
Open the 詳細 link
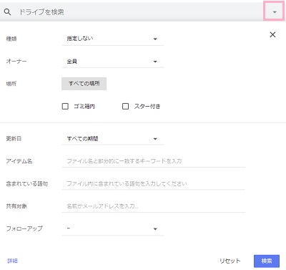tap(12, 261)
